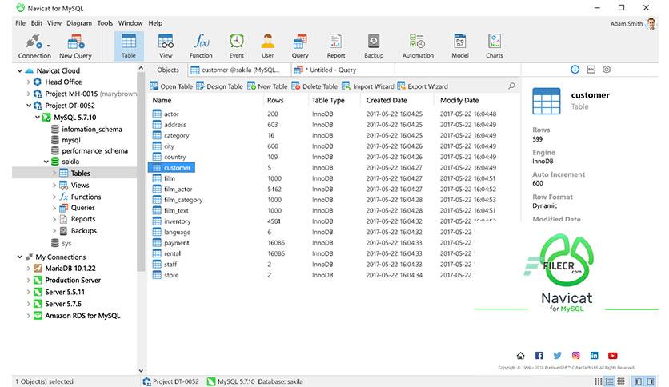Viewport: 669px width, 387px height.
Task: Click the search magnifier in object toolbar
Action: pyautogui.click(x=511, y=86)
